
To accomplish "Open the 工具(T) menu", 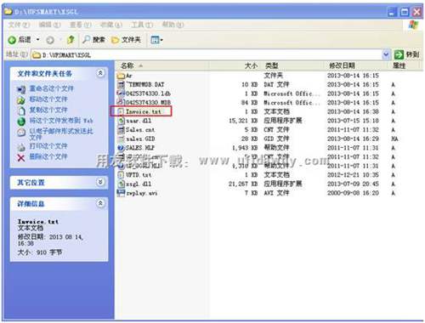I will tap(142, 25).
